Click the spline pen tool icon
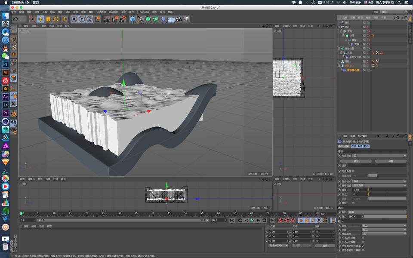The height and width of the screenshot is (258, 413). [140, 19]
